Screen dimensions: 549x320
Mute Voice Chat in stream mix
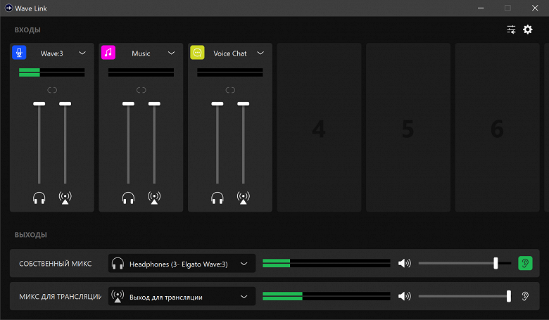(x=244, y=198)
